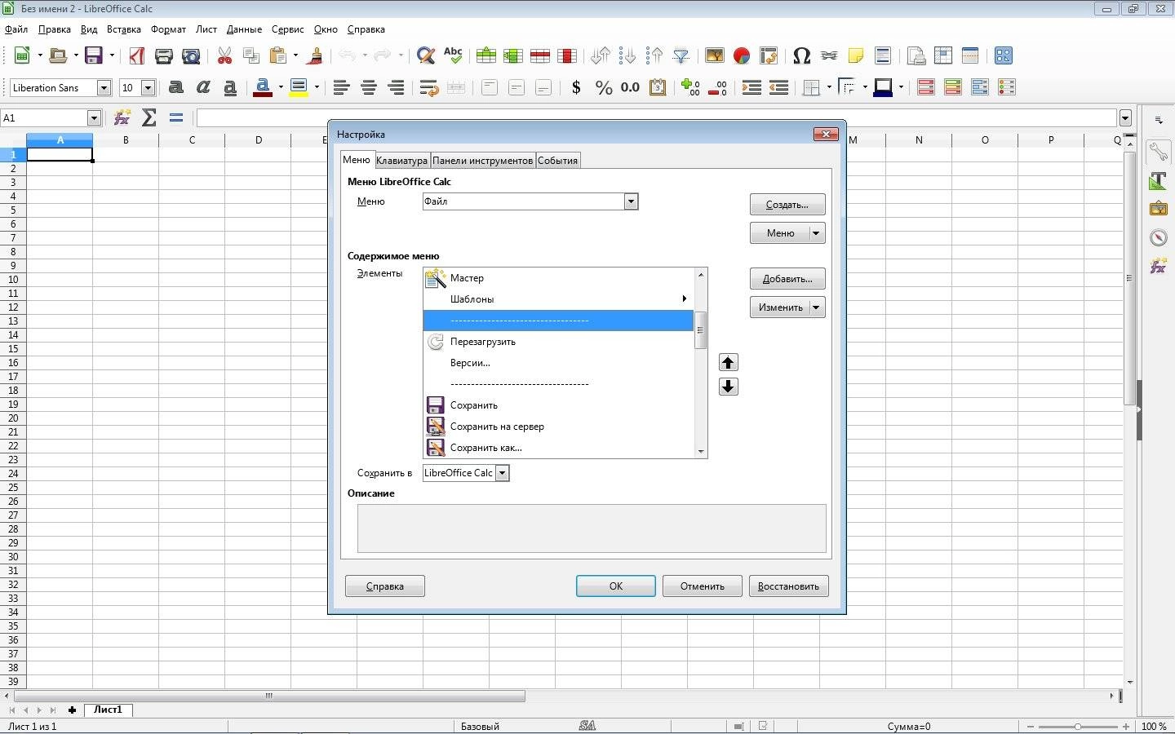
Task: Click the AutoFilter funnel icon
Action: [x=681, y=55]
